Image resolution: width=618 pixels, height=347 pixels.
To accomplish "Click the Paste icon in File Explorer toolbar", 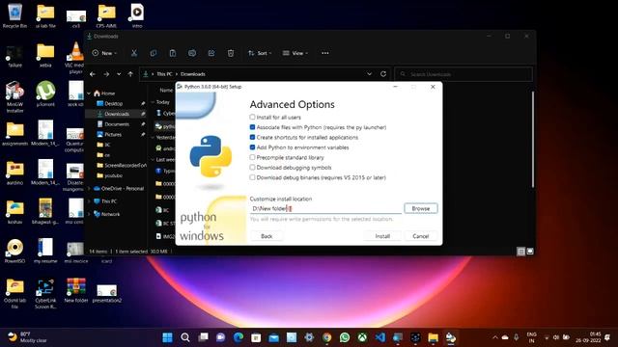I will pyautogui.click(x=173, y=53).
